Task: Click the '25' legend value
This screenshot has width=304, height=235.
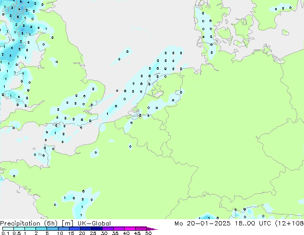Action: tap(93, 233)
